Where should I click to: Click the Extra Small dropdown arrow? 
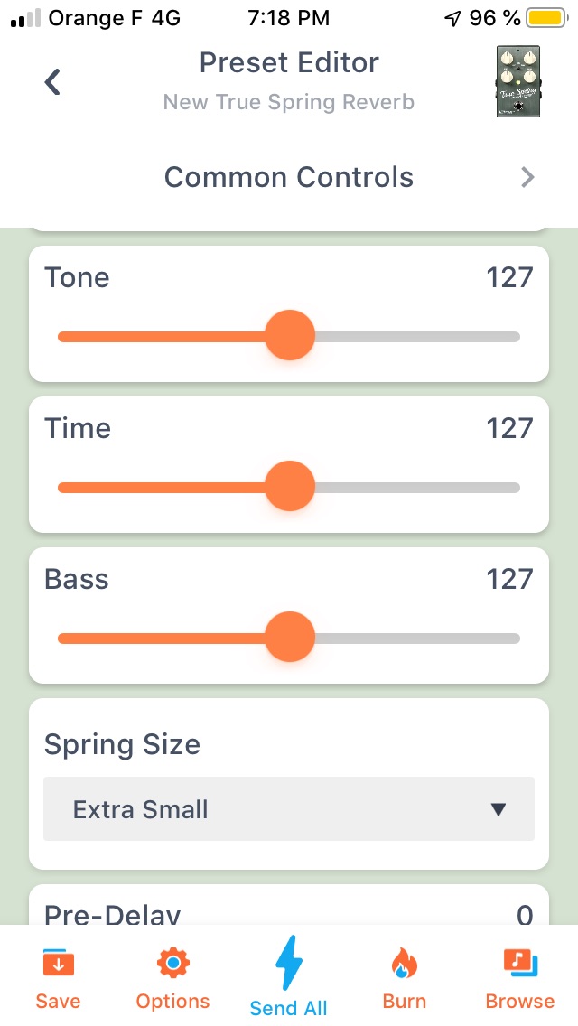(x=498, y=809)
